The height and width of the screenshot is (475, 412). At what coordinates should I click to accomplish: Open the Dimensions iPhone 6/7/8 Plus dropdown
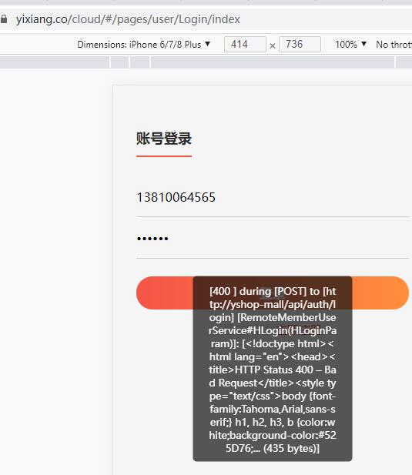143,45
